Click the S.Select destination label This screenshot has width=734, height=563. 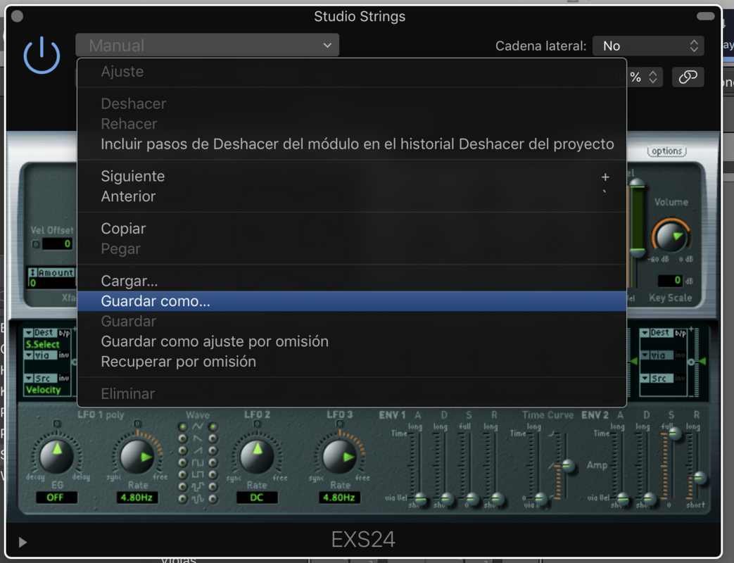[x=43, y=344]
